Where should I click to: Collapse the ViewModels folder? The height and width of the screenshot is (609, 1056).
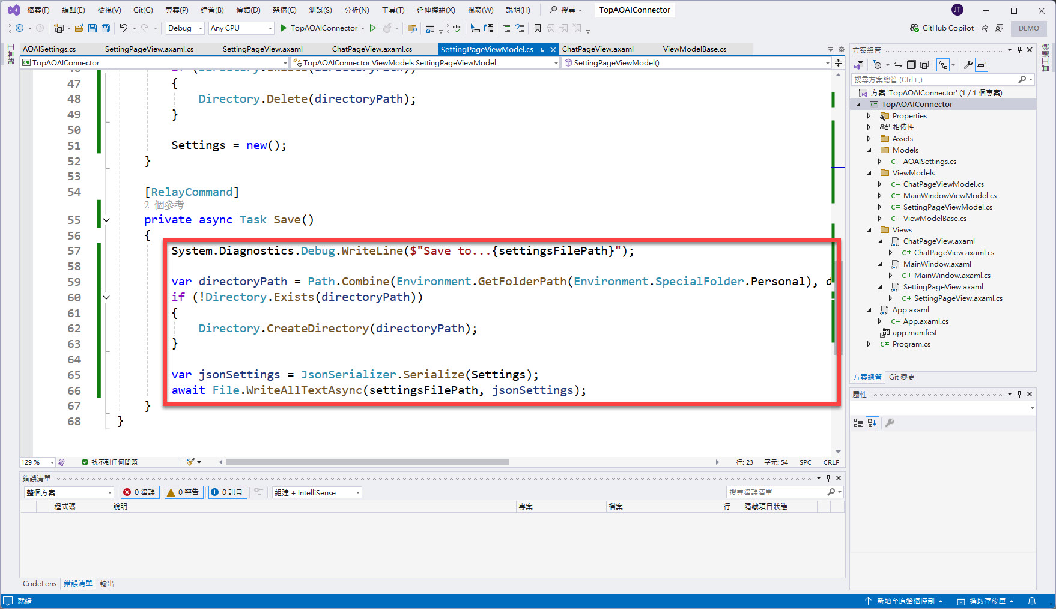pyautogui.click(x=869, y=173)
